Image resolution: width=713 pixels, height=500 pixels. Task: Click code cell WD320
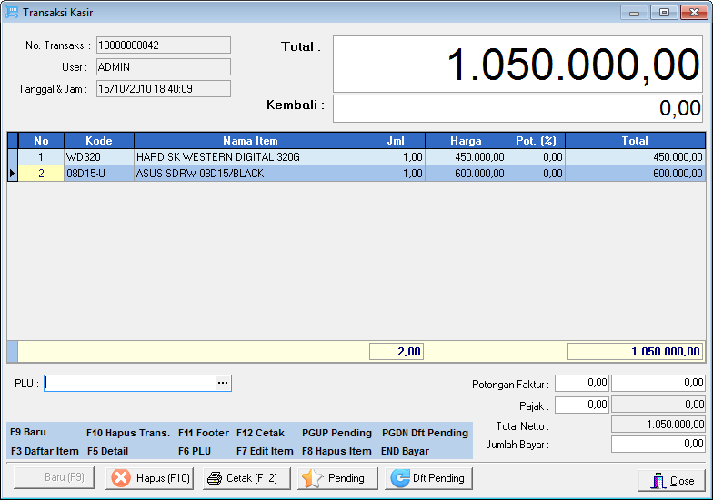99,157
